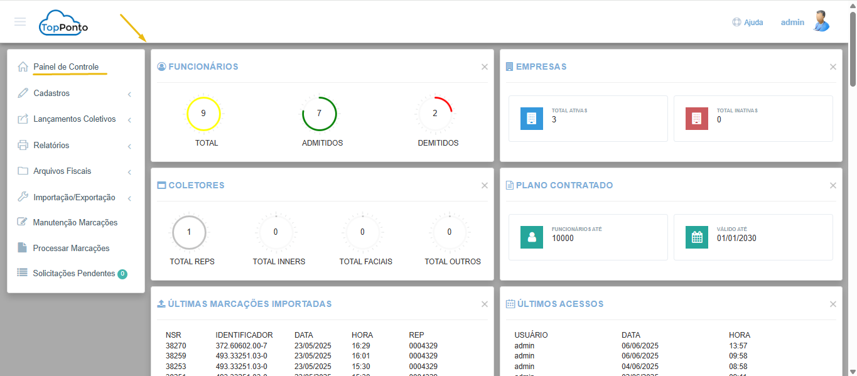Viewport: 857px width, 376px height.
Task: Open the admin user avatar
Action: click(x=821, y=21)
